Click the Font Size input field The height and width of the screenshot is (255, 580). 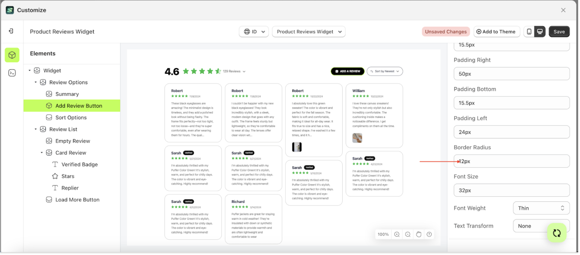pyautogui.click(x=512, y=190)
